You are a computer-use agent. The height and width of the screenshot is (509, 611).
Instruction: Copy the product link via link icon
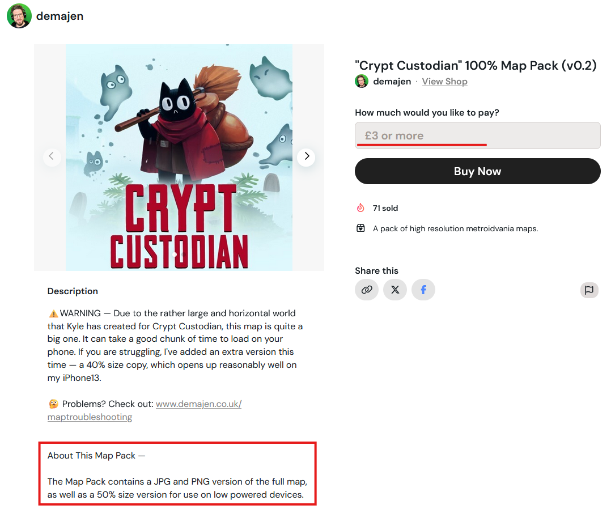(367, 290)
